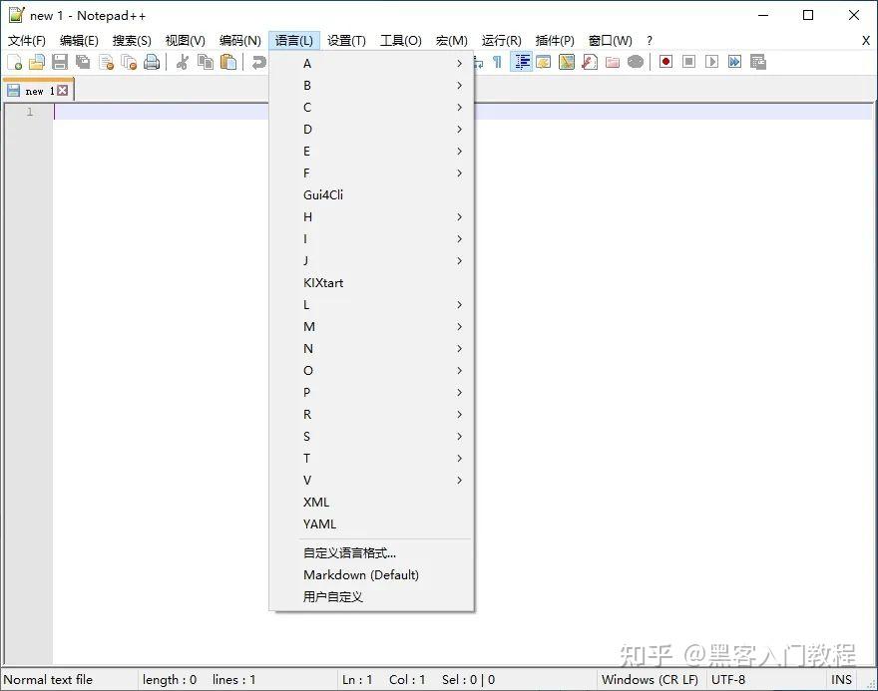Click the Print toolbar icon

(151, 61)
